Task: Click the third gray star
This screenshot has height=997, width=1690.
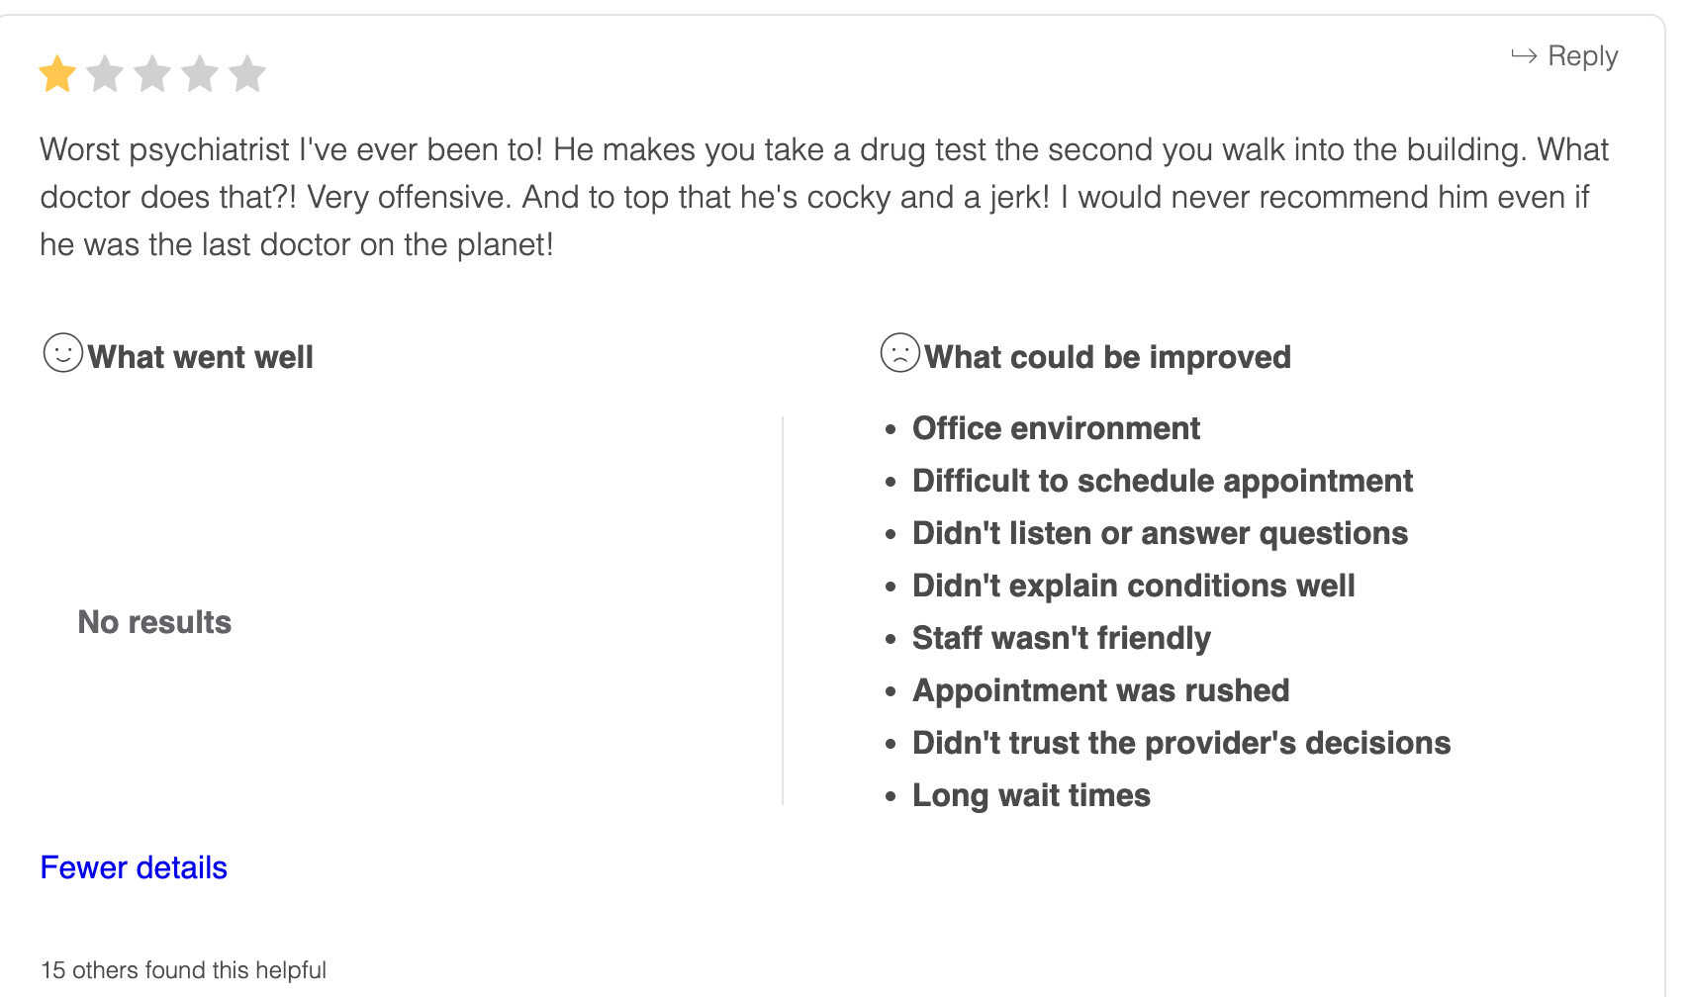Action: pyautogui.click(x=152, y=74)
